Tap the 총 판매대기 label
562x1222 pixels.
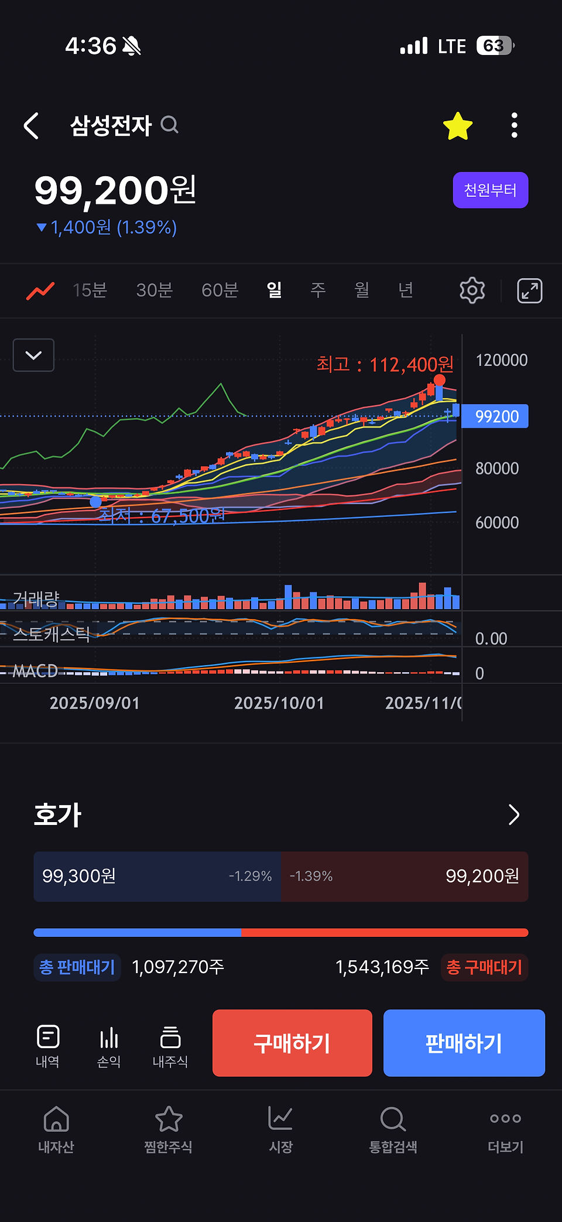tap(77, 967)
